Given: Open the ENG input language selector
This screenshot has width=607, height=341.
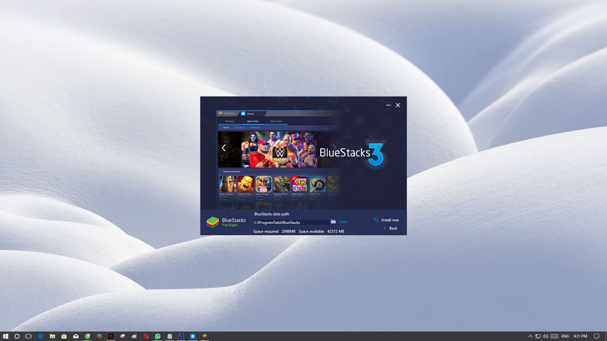Looking at the screenshot, I should pos(565,336).
